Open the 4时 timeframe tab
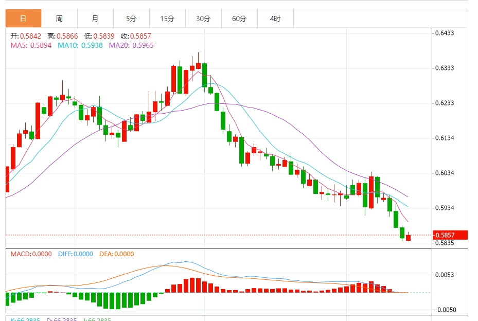This screenshot has width=478, height=321. (x=275, y=19)
